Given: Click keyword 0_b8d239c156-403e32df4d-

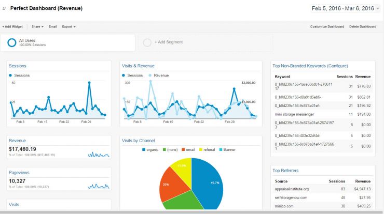Looking at the screenshot, I should click(297, 135).
